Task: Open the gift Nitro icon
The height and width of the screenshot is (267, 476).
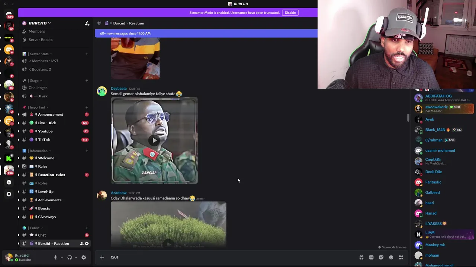Action: pyautogui.click(x=361, y=257)
